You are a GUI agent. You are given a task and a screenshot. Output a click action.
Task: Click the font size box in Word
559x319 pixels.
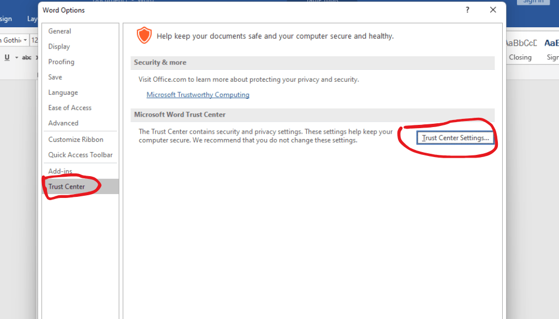point(34,40)
